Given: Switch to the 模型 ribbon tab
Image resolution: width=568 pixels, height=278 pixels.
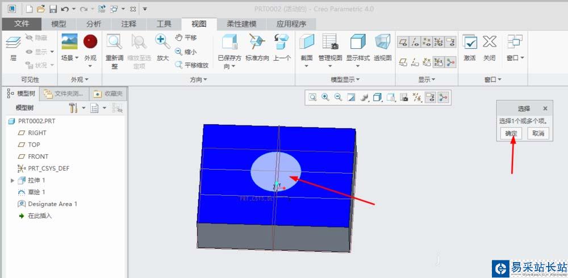Looking at the screenshot, I should coord(59,24).
